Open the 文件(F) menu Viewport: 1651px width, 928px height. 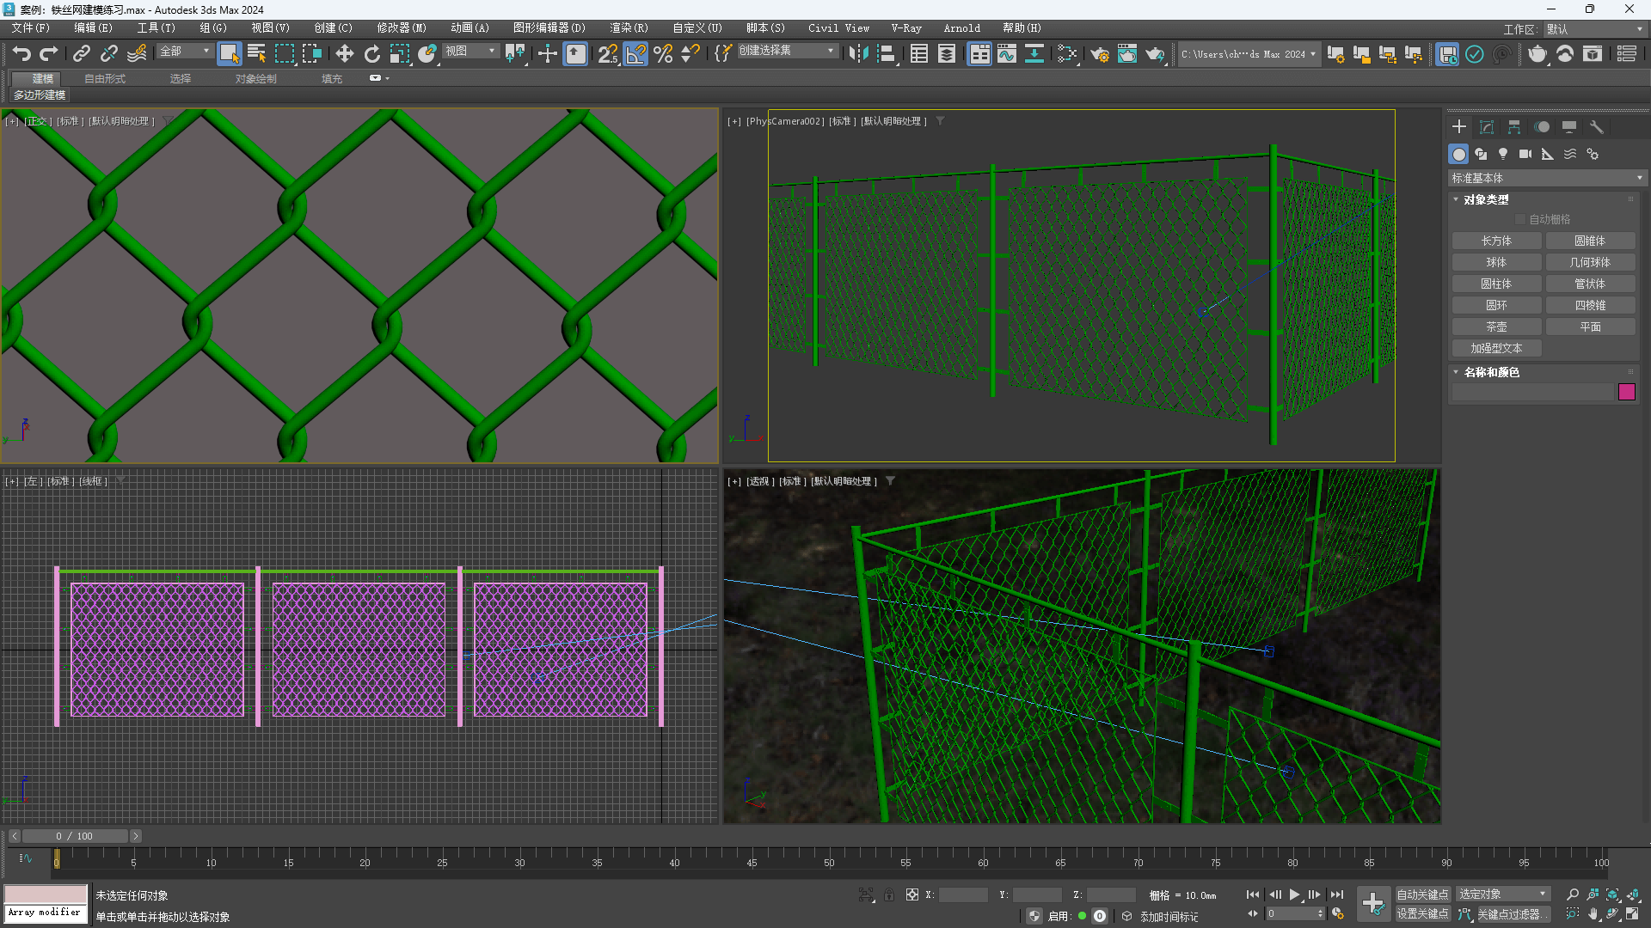(x=31, y=28)
